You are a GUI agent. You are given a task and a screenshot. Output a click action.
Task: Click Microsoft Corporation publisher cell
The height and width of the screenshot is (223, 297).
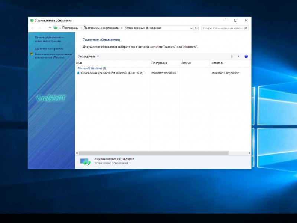tap(225, 73)
